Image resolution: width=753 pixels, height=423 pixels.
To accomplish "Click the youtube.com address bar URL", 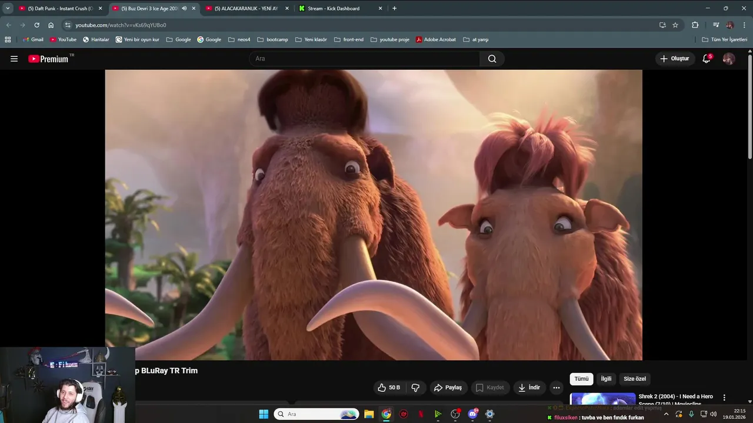I will pyautogui.click(x=121, y=25).
